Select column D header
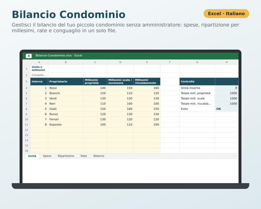Screen dimensions: 261x209 pyautogui.click(x=120, y=62)
